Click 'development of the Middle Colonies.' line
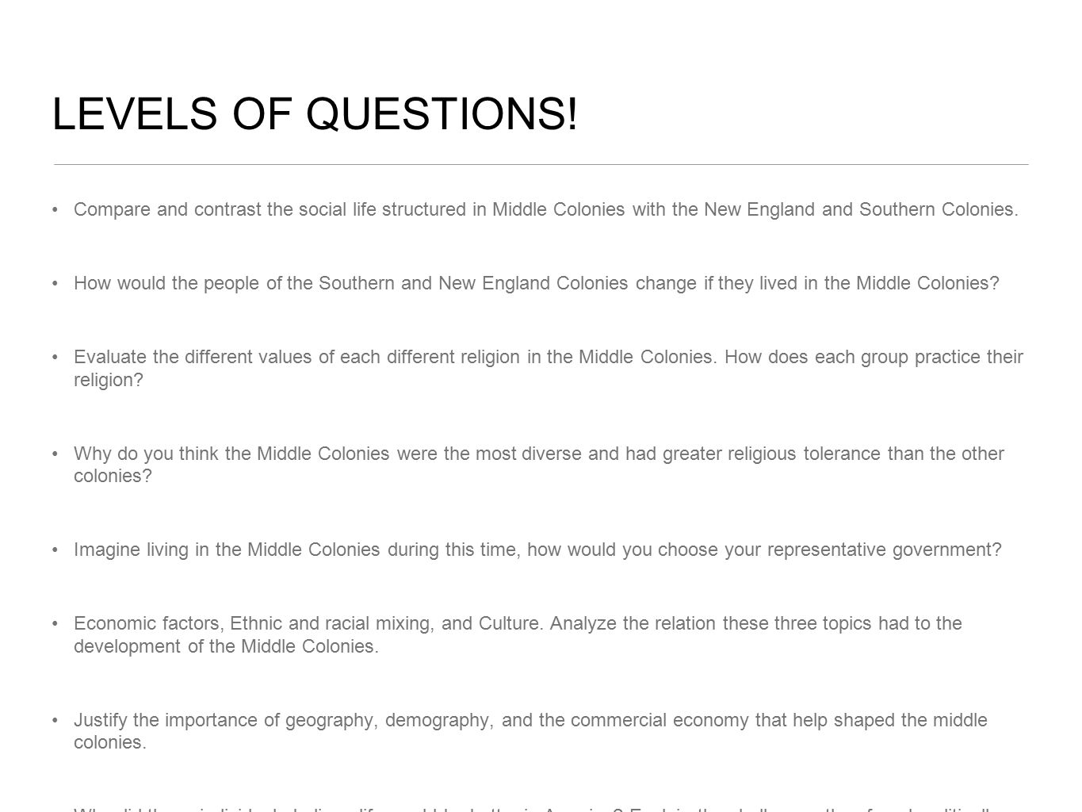The height and width of the screenshot is (812, 1082). click(x=226, y=646)
